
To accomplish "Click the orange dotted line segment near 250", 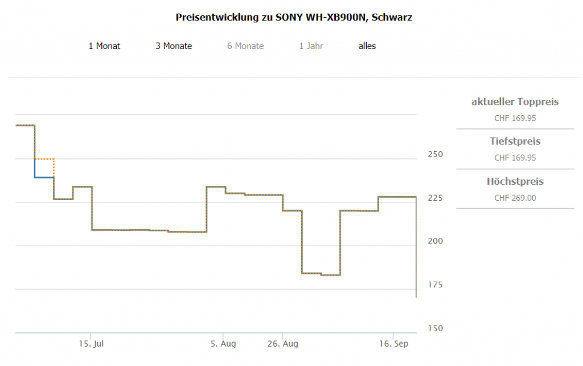I will point(44,159).
